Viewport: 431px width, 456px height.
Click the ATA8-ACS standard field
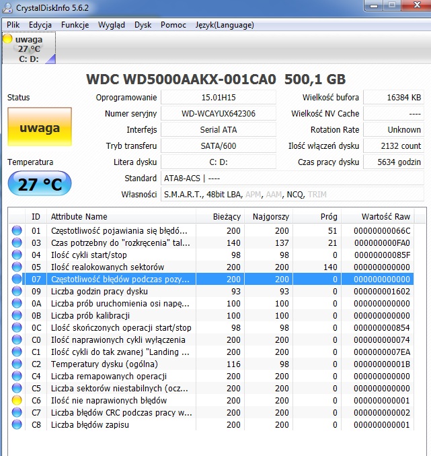(292, 178)
